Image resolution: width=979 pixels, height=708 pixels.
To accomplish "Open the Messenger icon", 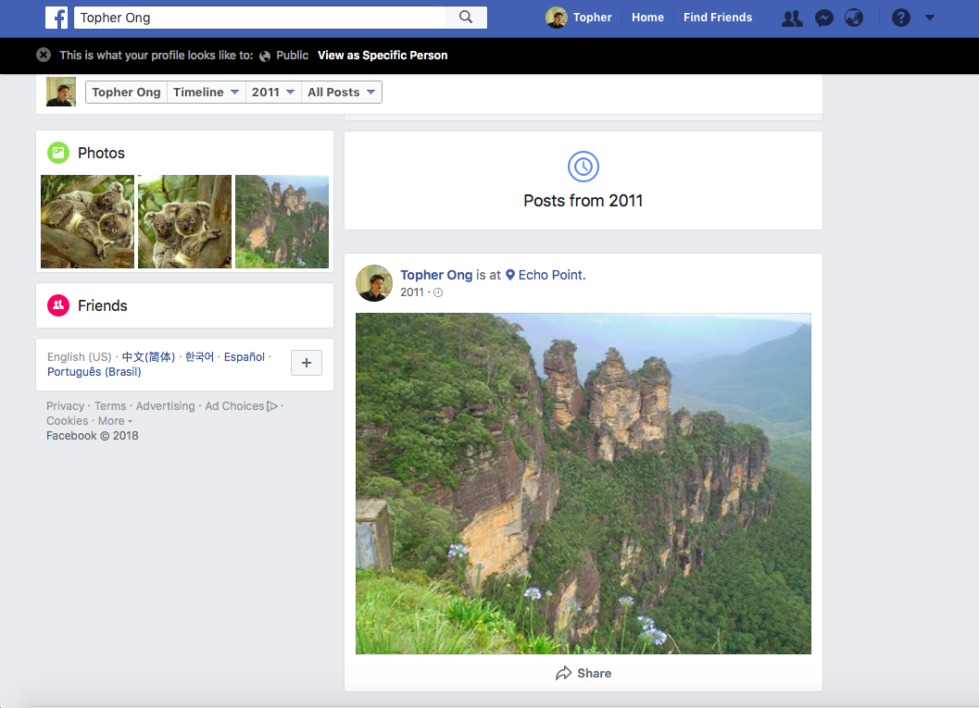I will 823,18.
